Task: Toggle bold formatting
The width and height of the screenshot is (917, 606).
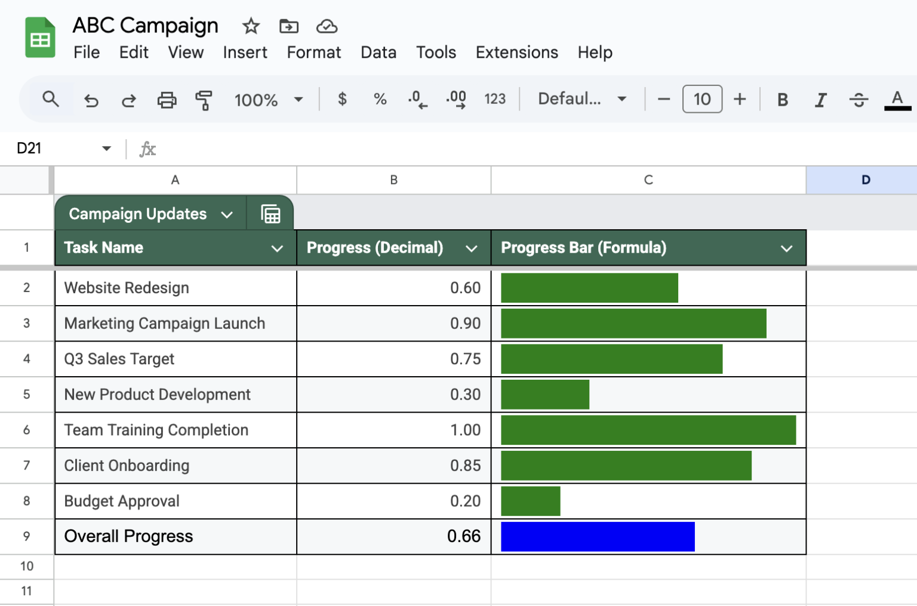Action: coord(782,100)
